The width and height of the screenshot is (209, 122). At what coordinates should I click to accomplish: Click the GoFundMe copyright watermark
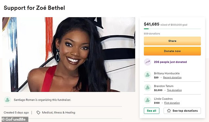(14, 119)
